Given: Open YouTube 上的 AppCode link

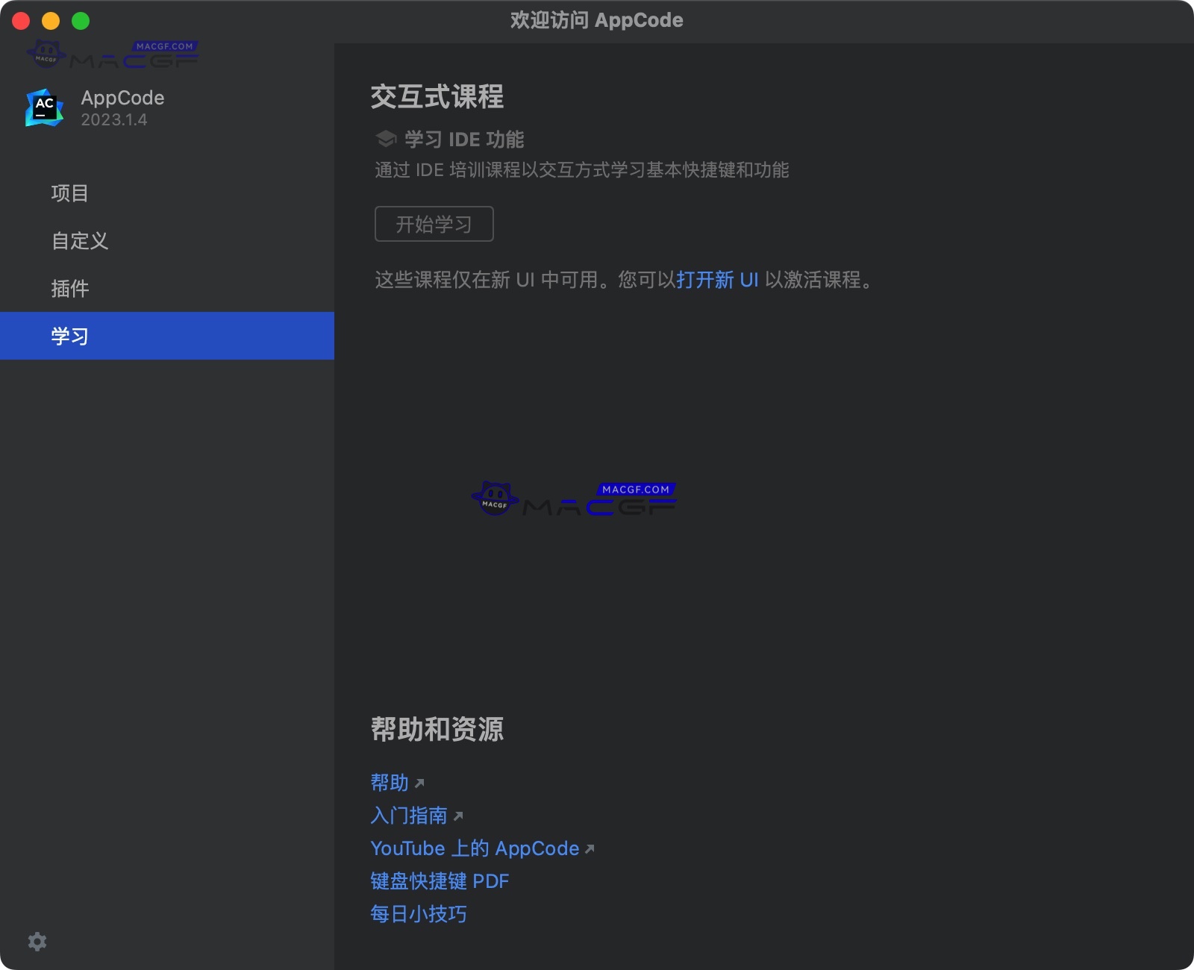Looking at the screenshot, I should [474, 848].
